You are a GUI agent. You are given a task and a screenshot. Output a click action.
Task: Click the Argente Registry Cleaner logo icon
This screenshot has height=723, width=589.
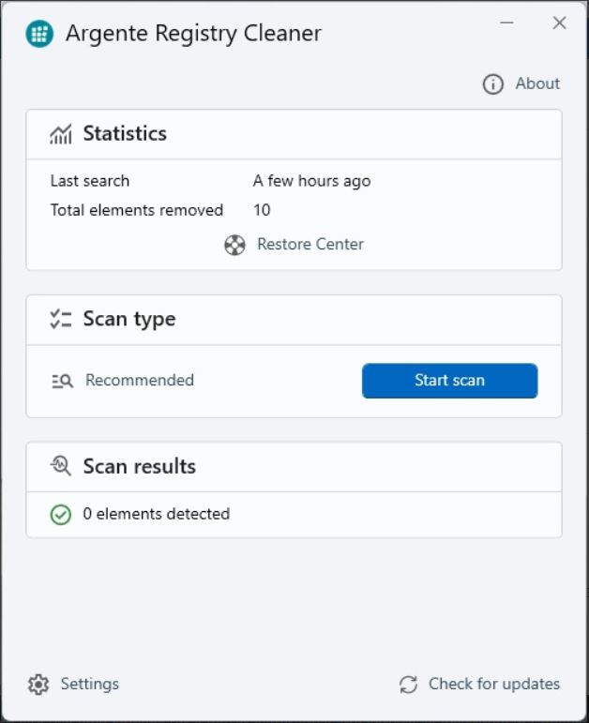pyautogui.click(x=39, y=34)
